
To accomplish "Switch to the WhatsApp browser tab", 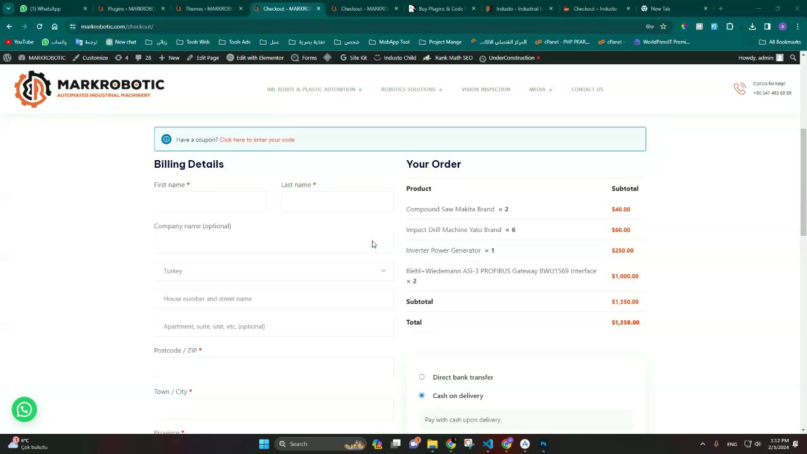I will coord(54,9).
